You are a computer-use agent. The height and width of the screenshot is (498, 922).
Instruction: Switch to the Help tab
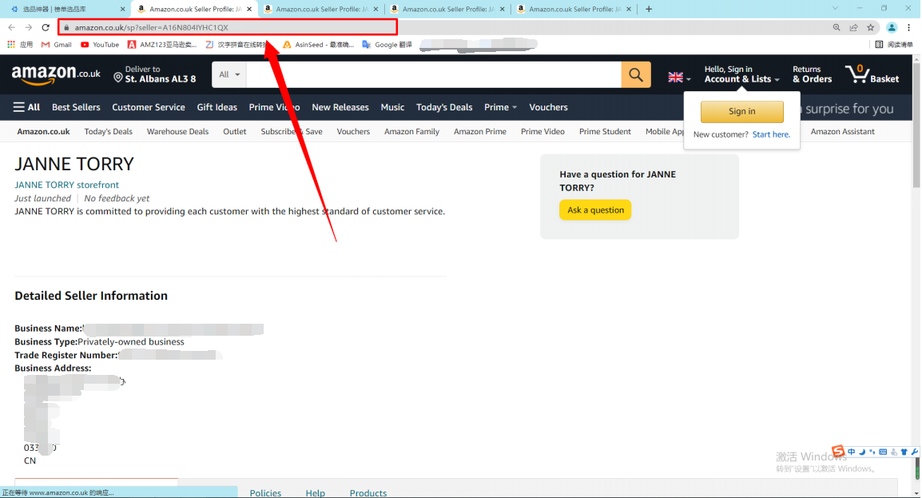(315, 492)
